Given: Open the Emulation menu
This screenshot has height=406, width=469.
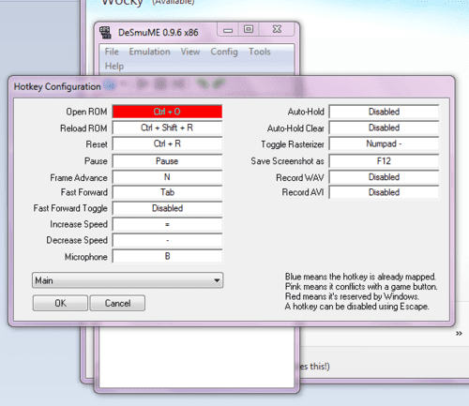Looking at the screenshot, I should coord(149,52).
